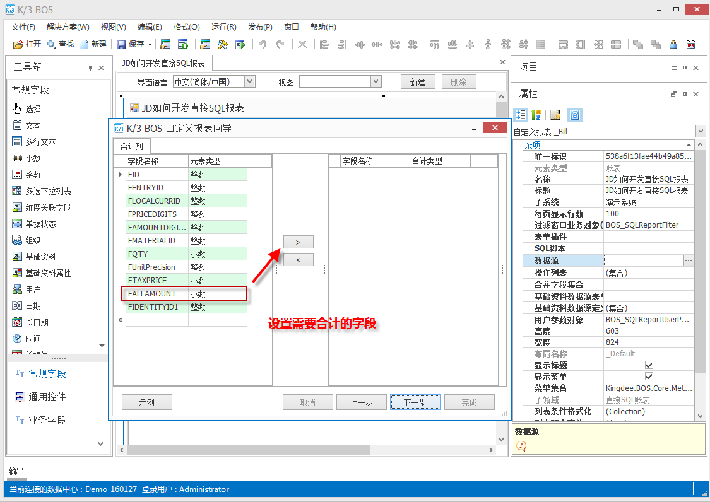This screenshot has height=502, width=710.
Task: Click the ellipsis button in 数据源 row
Action: (689, 260)
